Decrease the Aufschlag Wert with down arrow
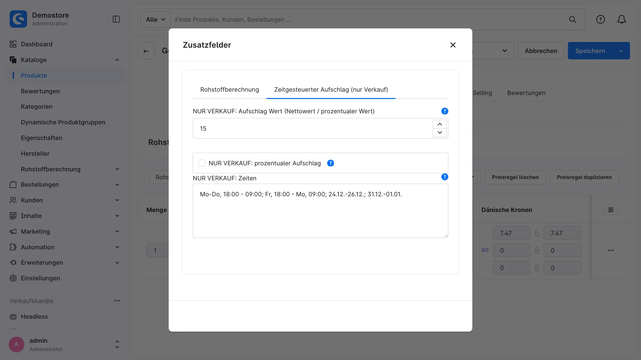 [440, 133]
